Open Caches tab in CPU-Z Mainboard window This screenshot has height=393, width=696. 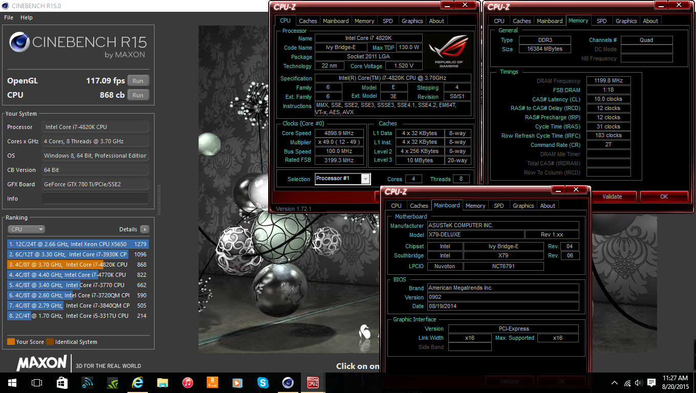coord(419,206)
